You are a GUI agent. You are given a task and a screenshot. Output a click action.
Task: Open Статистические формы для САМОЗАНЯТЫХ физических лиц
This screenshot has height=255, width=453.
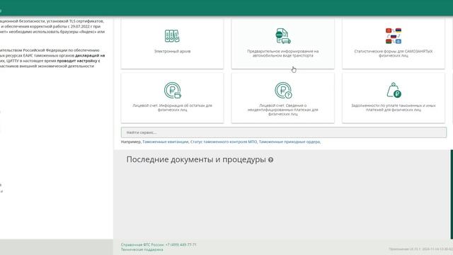pos(394,54)
